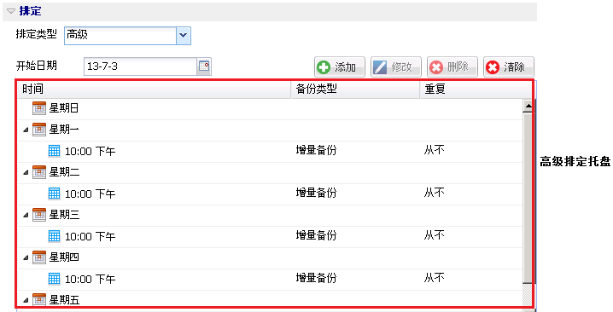The image size is (613, 312).
Task: Click the time icon under 星期二
Action: (55, 194)
